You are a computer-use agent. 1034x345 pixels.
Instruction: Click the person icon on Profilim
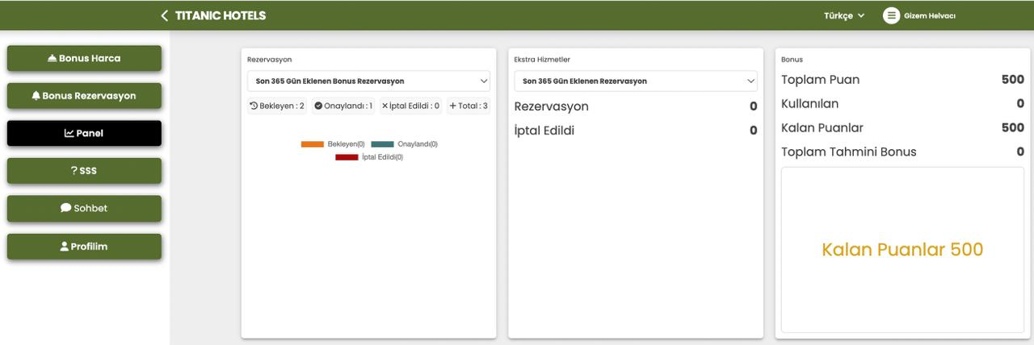pyautogui.click(x=65, y=246)
